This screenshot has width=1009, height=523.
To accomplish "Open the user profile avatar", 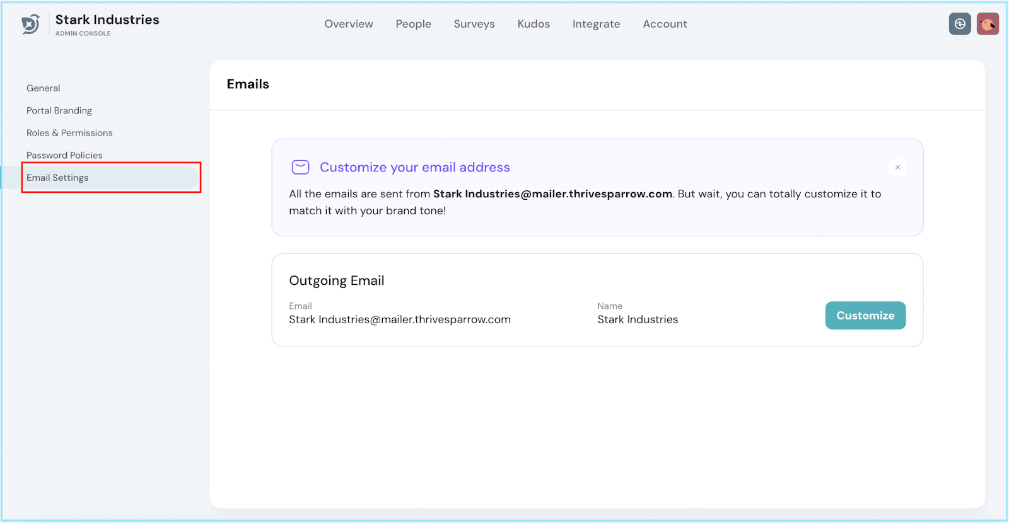I will (x=988, y=24).
